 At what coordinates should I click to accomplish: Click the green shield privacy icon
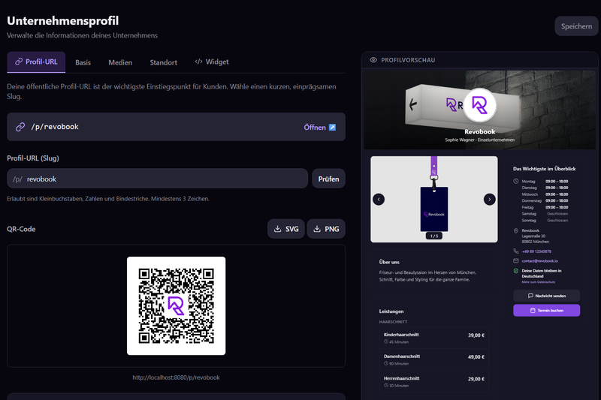coord(516,271)
